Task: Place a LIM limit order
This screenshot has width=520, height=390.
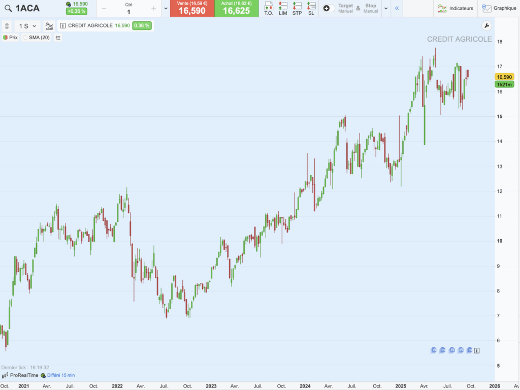Action: pos(283,8)
